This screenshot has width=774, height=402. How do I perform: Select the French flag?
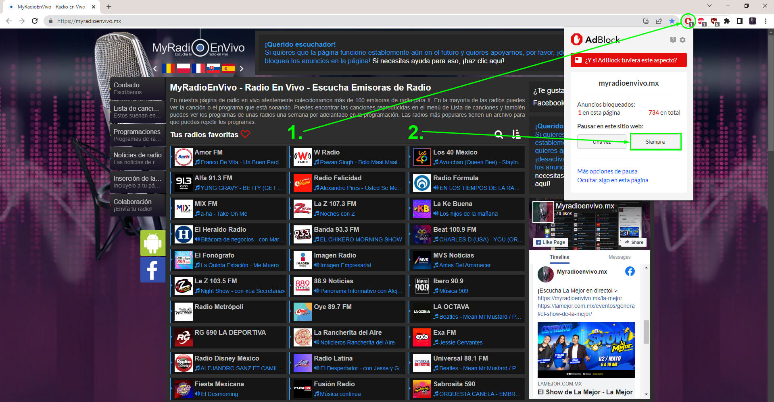(198, 68)
